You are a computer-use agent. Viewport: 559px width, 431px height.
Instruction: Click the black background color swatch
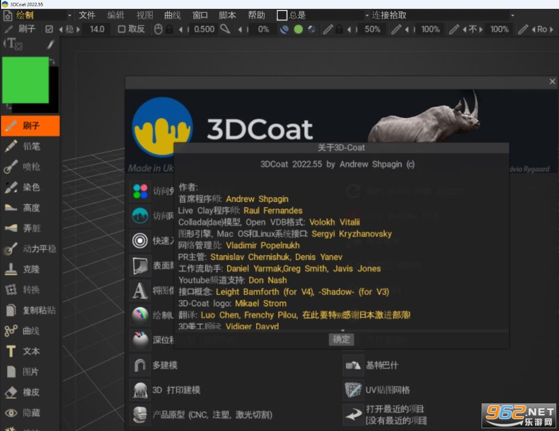click(54, 91)
